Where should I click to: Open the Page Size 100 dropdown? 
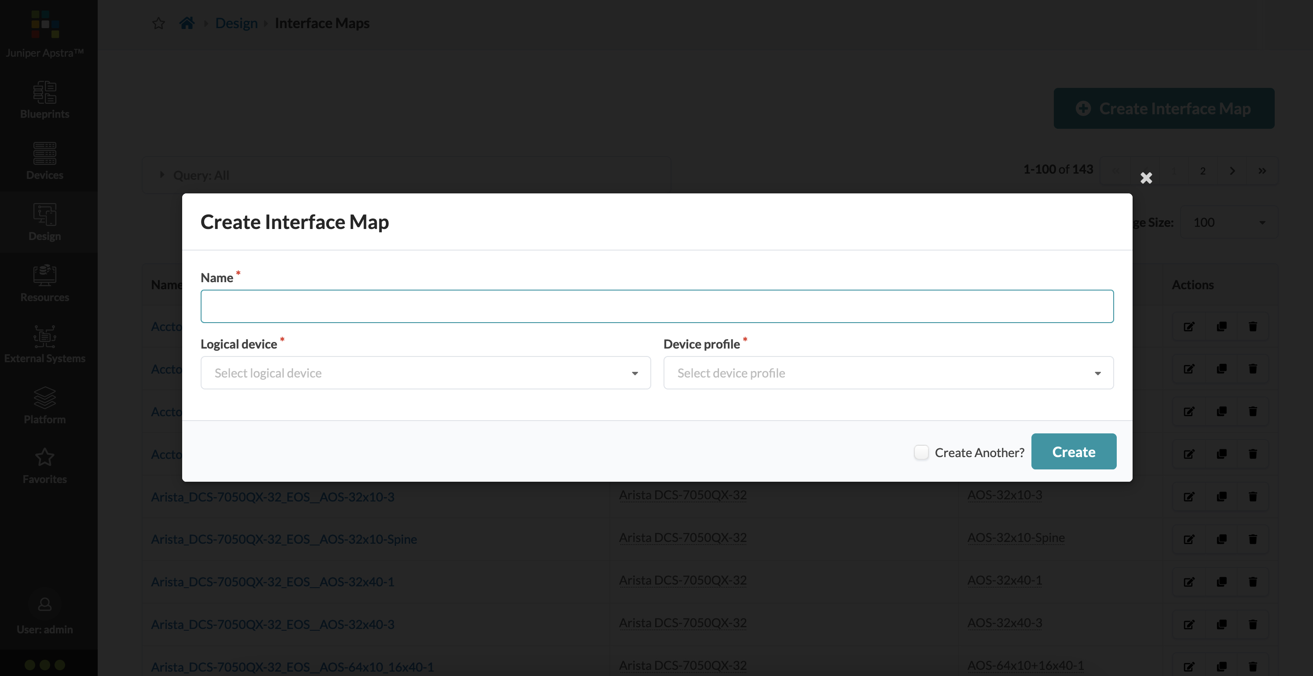1229,222
